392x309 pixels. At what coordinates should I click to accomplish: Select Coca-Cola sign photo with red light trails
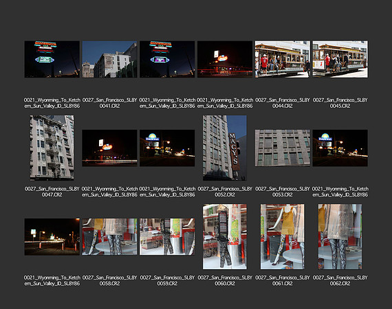[x=225, y=59]
